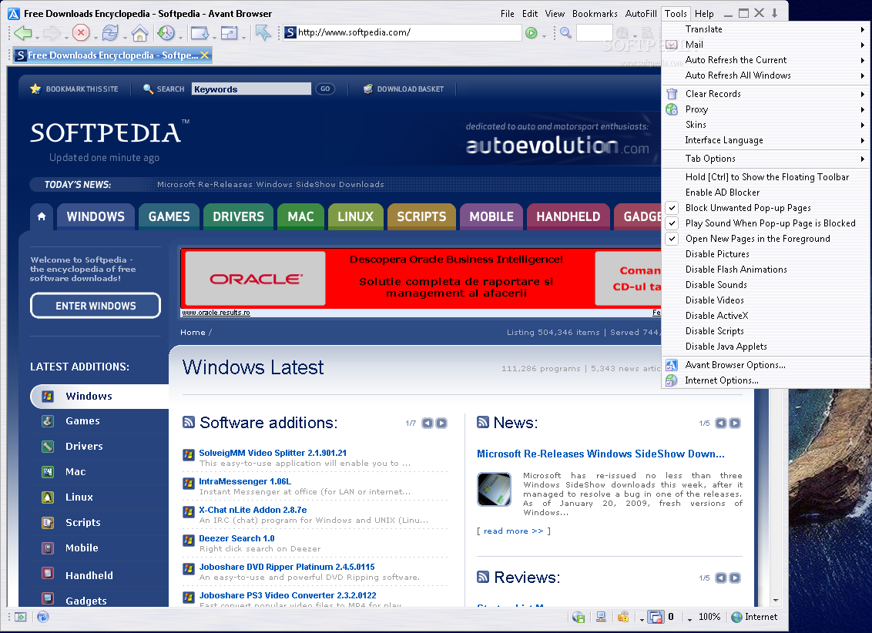Toggle Play Sound When Pop-up Page is Blocked
Screen dimensions: 872x633
[765, 223]
